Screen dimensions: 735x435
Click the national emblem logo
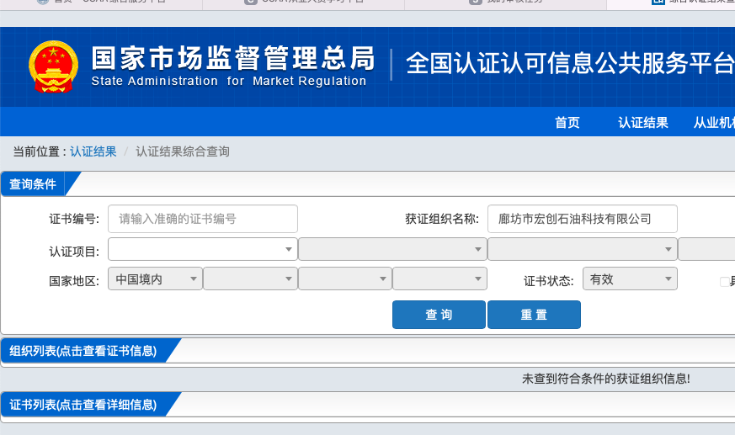pyautogui.click(x=53, y=66)
